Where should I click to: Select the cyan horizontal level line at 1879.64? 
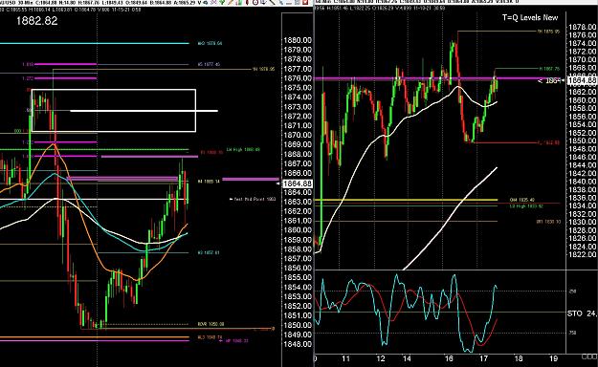coord(95,43)
